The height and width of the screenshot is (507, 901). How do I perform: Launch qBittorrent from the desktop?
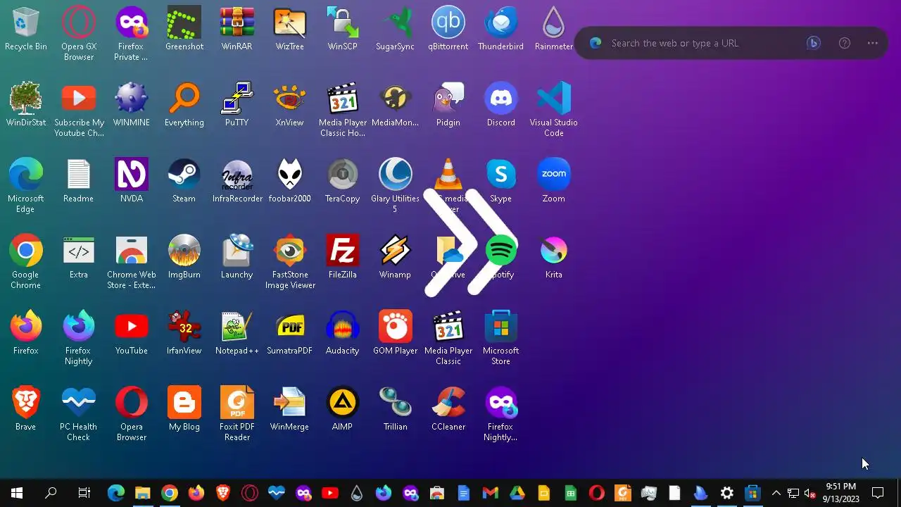coord(448,30)
